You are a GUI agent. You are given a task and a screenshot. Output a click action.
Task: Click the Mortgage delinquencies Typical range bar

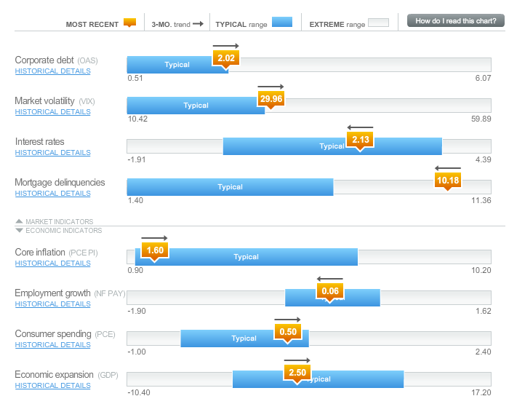[x=230, y=187]
